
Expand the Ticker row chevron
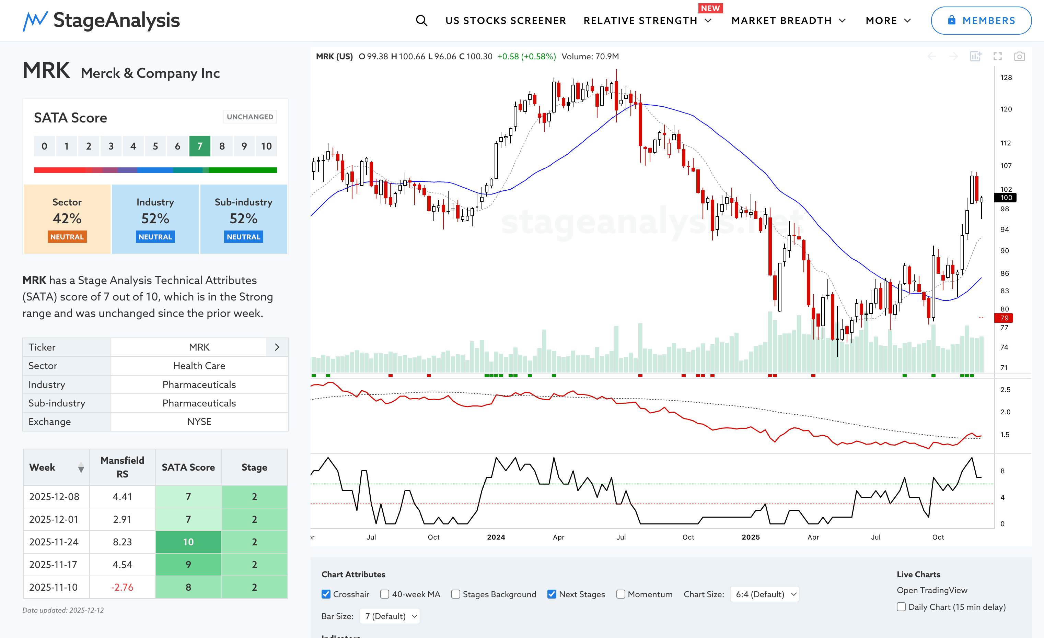pos(277,347)
